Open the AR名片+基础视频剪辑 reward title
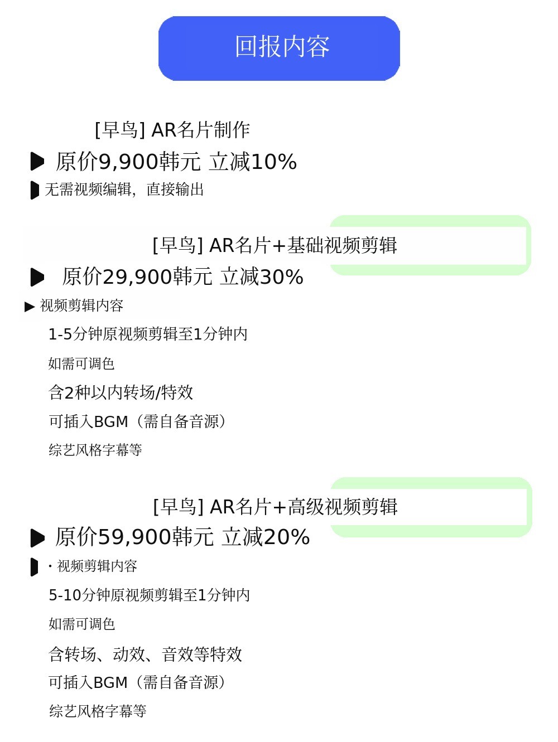This screenshot has width=558, height=742. coord(275,245)
